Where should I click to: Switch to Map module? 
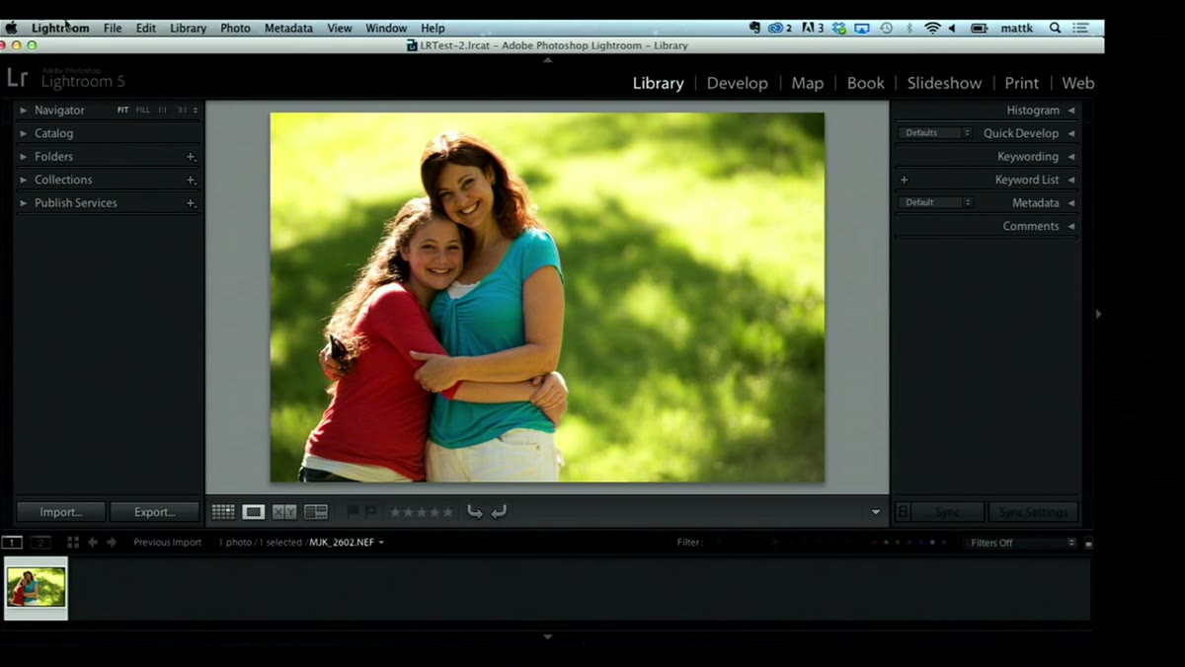point(807,83)
